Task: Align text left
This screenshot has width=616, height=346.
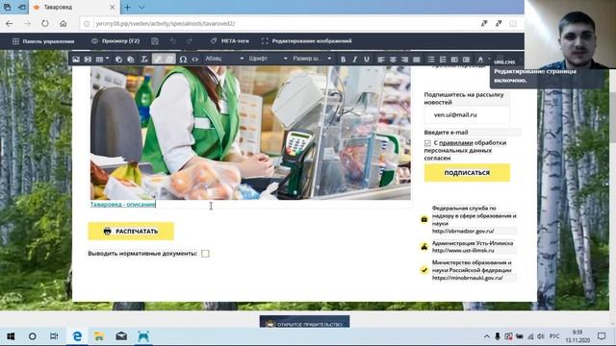Action: click(x=381, y=60)
